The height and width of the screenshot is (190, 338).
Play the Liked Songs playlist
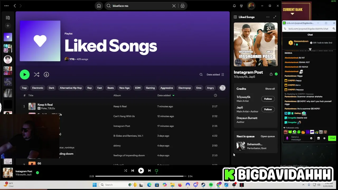(x=25, y=74)
